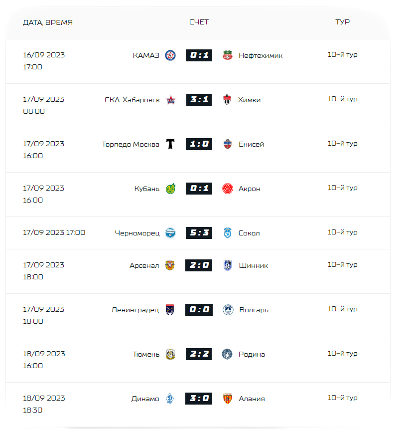
Task: Click the ДАТА, ВРЕМЯ column header
Action: click(48, 22)
